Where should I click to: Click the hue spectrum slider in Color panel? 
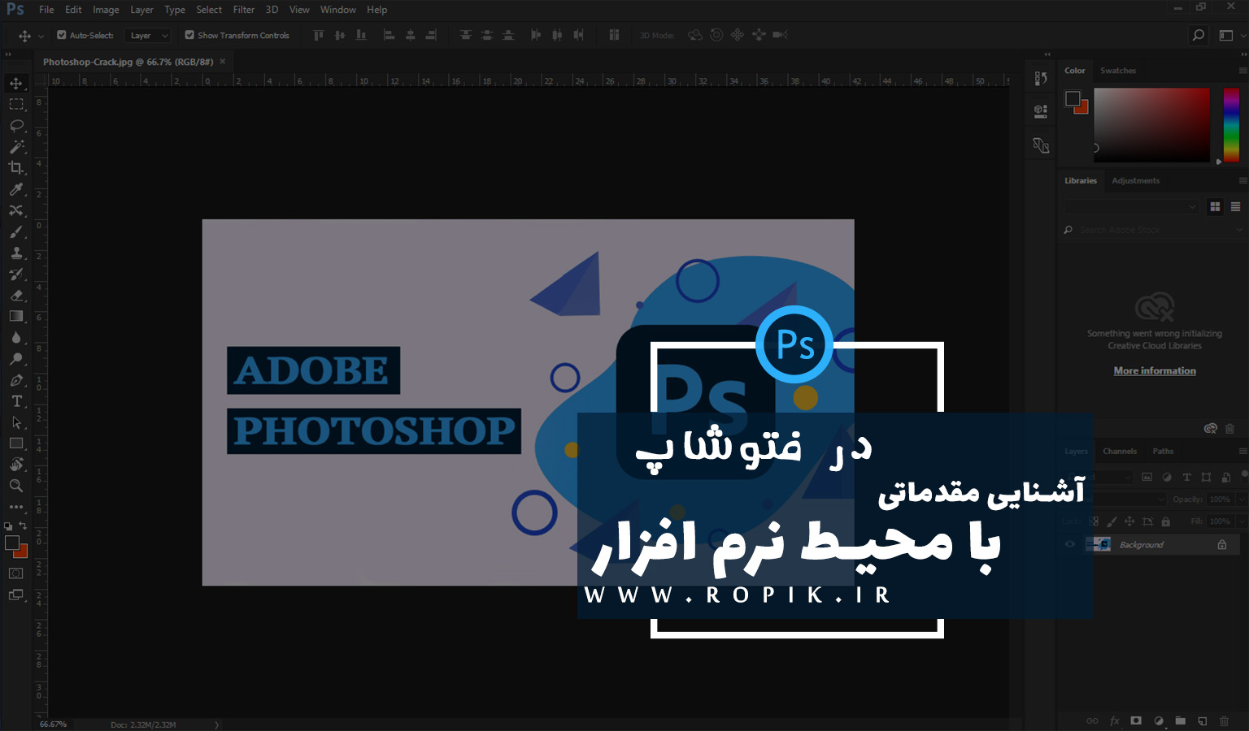pos(1231,125)
